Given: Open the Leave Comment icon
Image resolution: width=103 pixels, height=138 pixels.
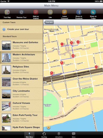Looking at the screenshot, I should click(64, 12).
